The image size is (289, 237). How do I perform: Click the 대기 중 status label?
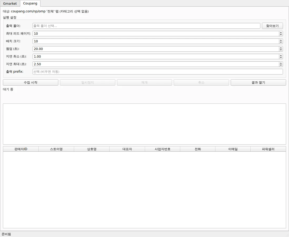tap(8, 90)
